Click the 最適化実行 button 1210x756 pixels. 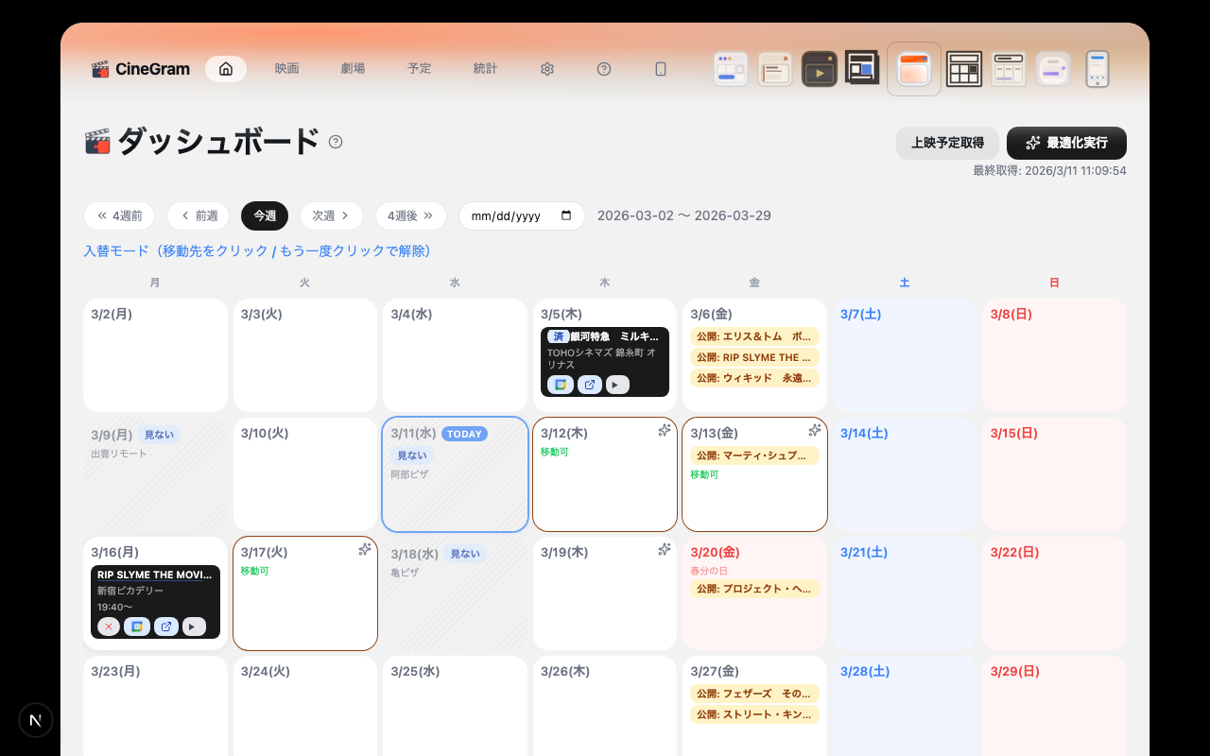point(1066,143)
